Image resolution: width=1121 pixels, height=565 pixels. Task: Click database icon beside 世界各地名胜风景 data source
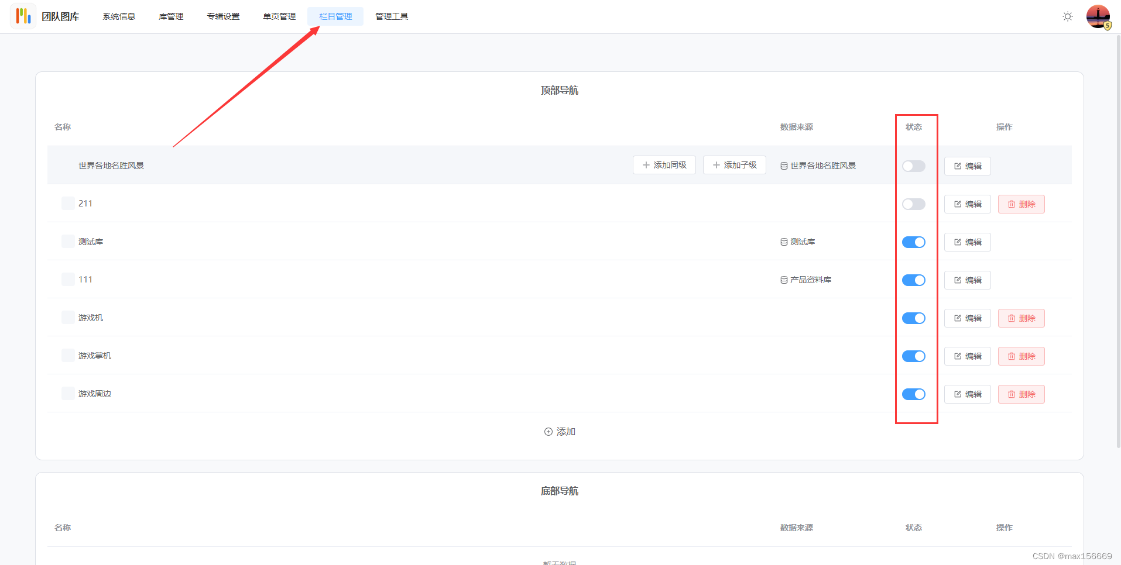784,166
